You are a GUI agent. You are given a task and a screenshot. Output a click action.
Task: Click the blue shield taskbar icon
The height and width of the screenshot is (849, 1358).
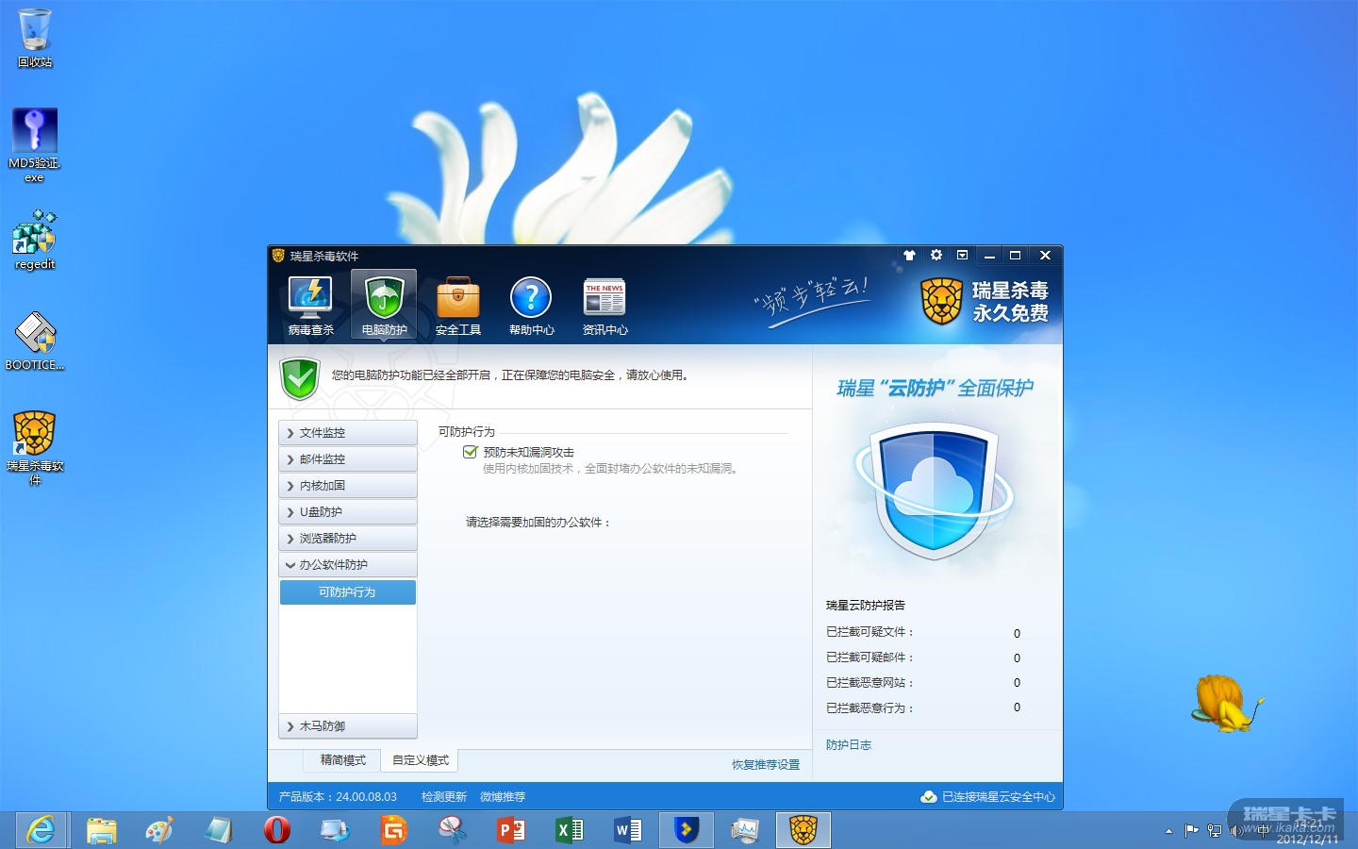coord(686,830)
